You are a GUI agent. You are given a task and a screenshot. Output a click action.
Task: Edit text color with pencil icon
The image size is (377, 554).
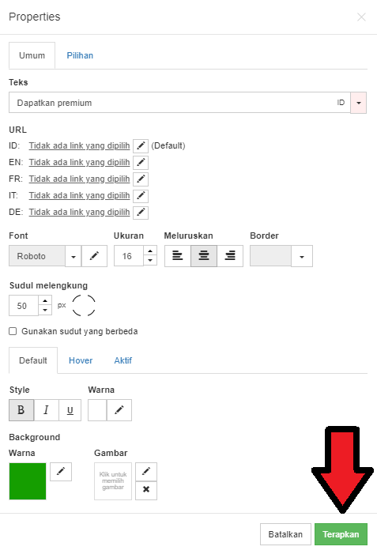pyautogui.click(x=119, y=410)
